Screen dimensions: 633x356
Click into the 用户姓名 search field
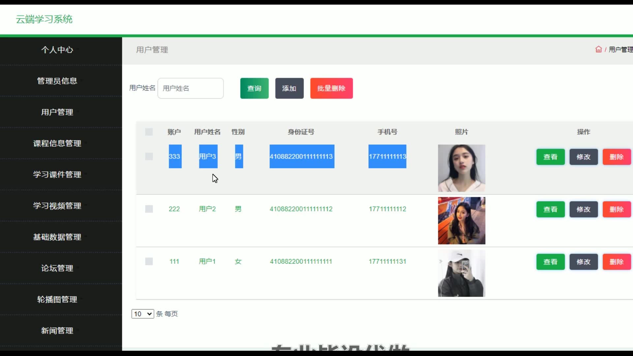pos(191,88)
